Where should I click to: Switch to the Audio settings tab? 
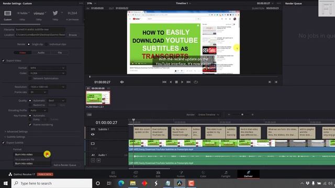pyautogui.click(x=41, y=53)
